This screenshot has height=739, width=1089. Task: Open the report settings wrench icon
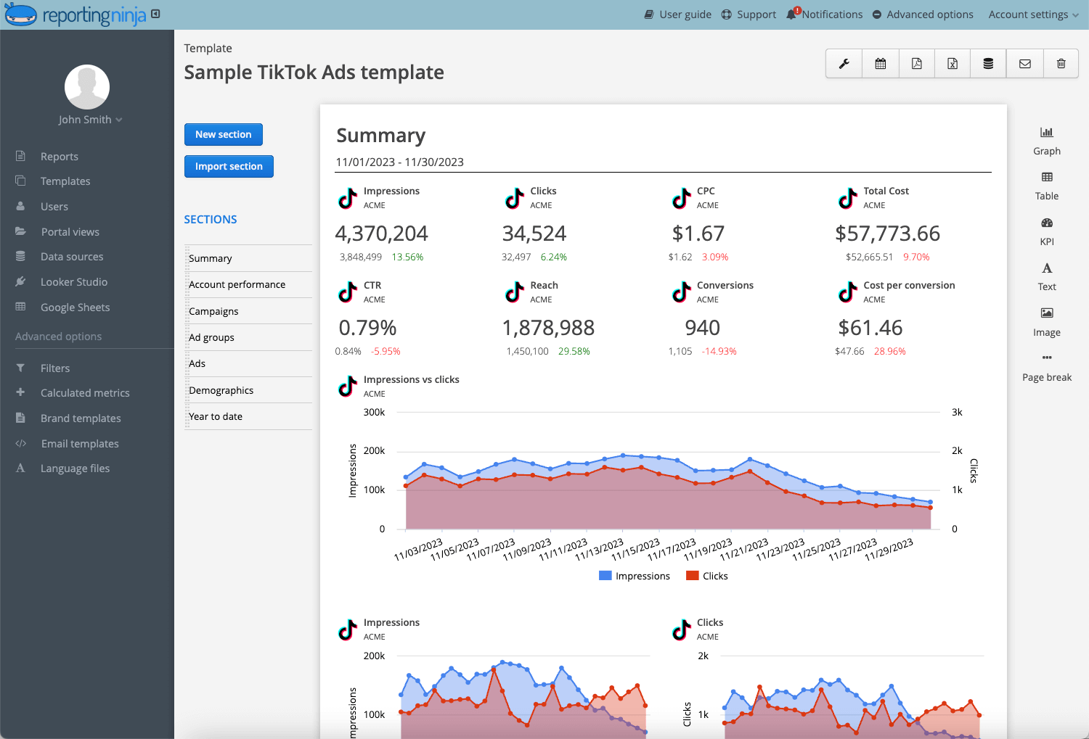coord(843,63)
